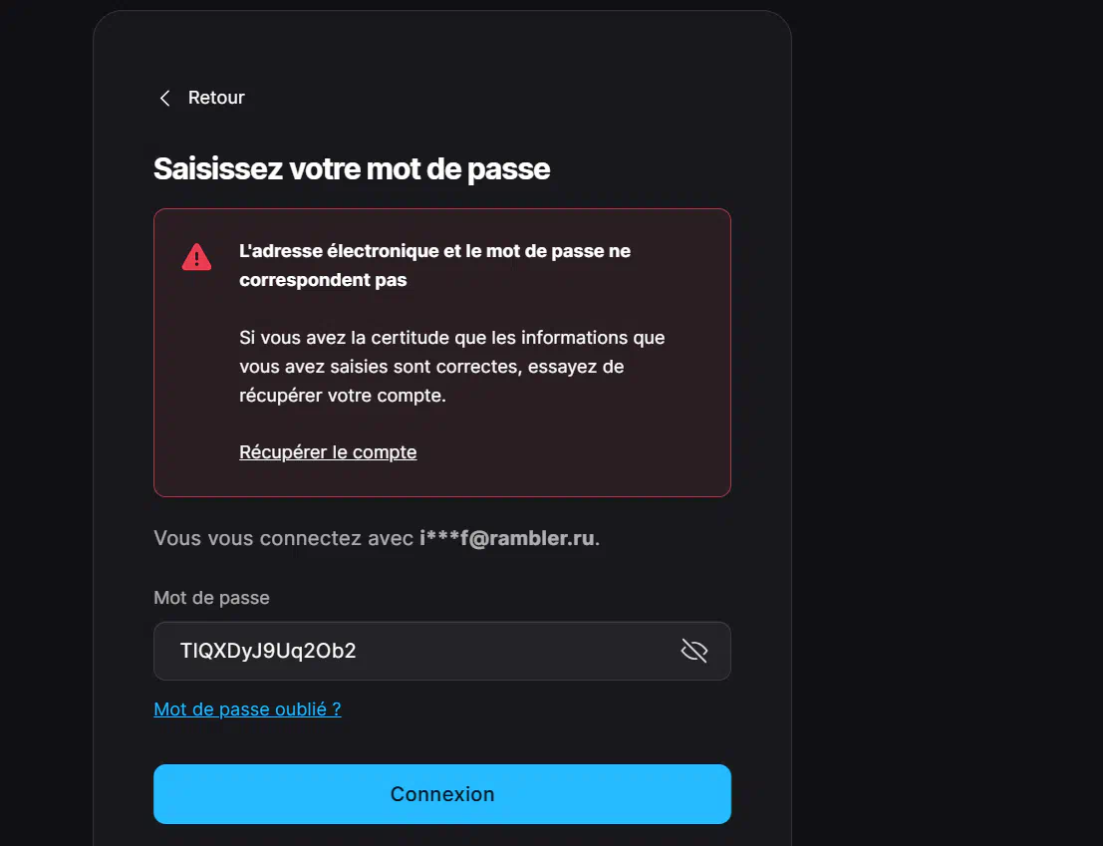Click the back chevron arrow icon
Viewport: 1103px width, 846px height.
[x=164, y=98]
